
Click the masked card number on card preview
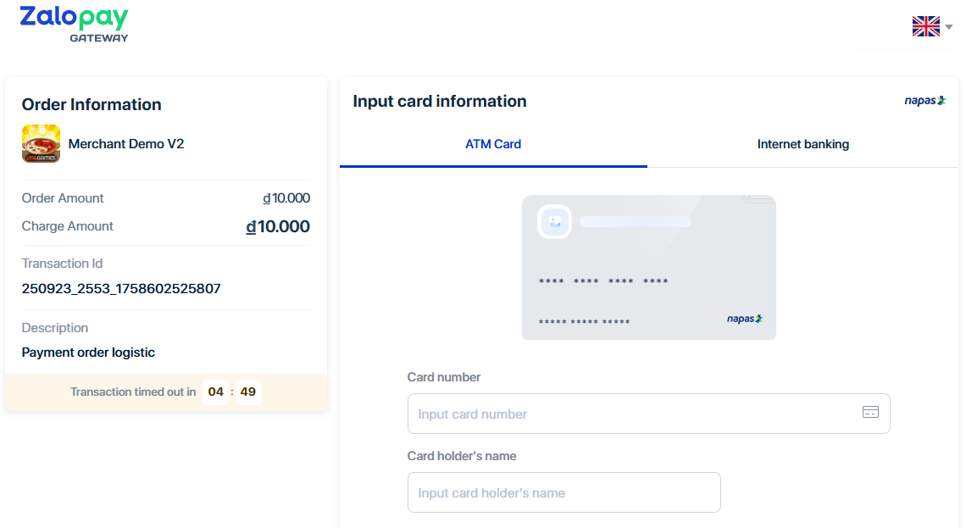point(603,281)
